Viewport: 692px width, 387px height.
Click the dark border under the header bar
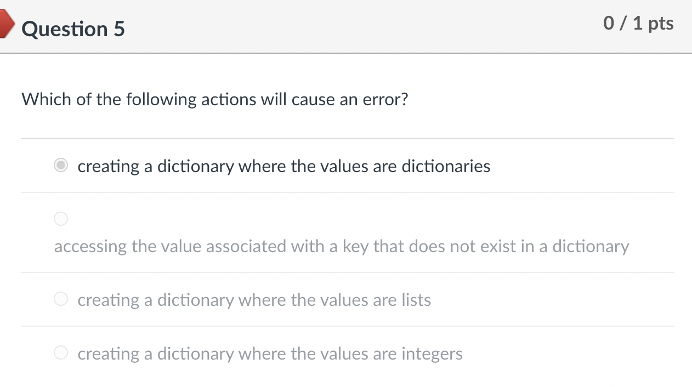tap(346, 53)
